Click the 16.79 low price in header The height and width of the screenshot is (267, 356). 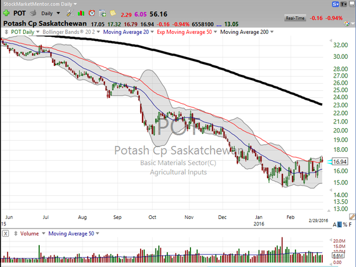pos(131,24)
